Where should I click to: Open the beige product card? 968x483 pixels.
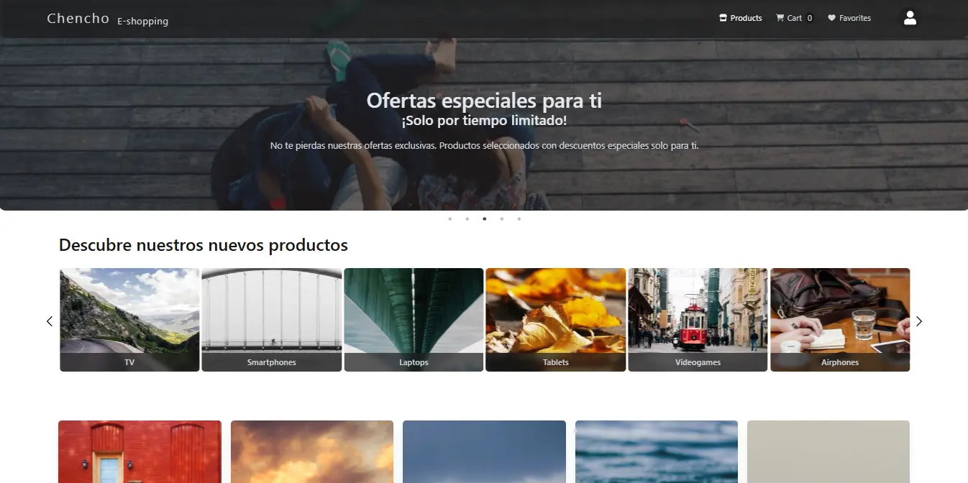pyautogui.click(x=828, y=451)
